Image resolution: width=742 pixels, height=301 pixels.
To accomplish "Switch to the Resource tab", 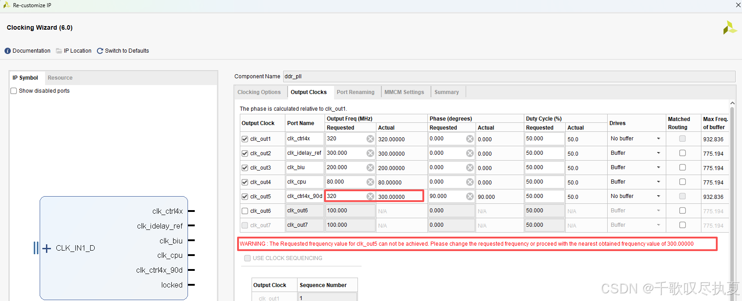I will click(60, 78).
